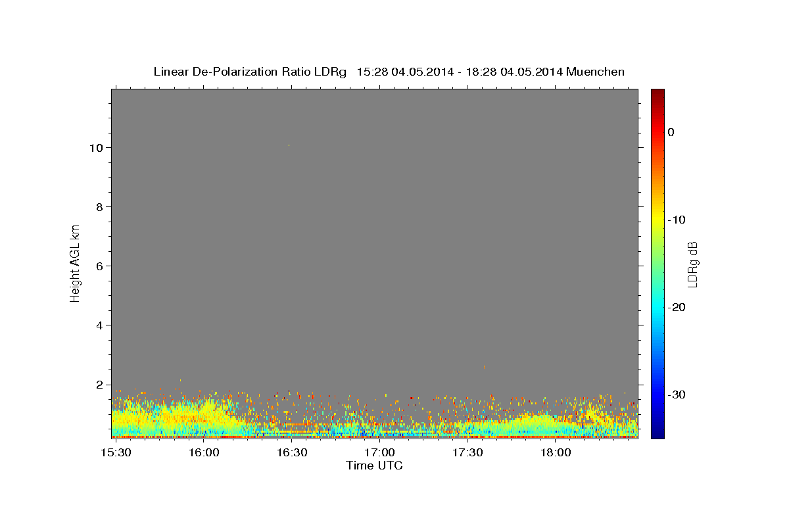
Task: Click the 'Time UTC' axis label
Action: click(374, 466)
